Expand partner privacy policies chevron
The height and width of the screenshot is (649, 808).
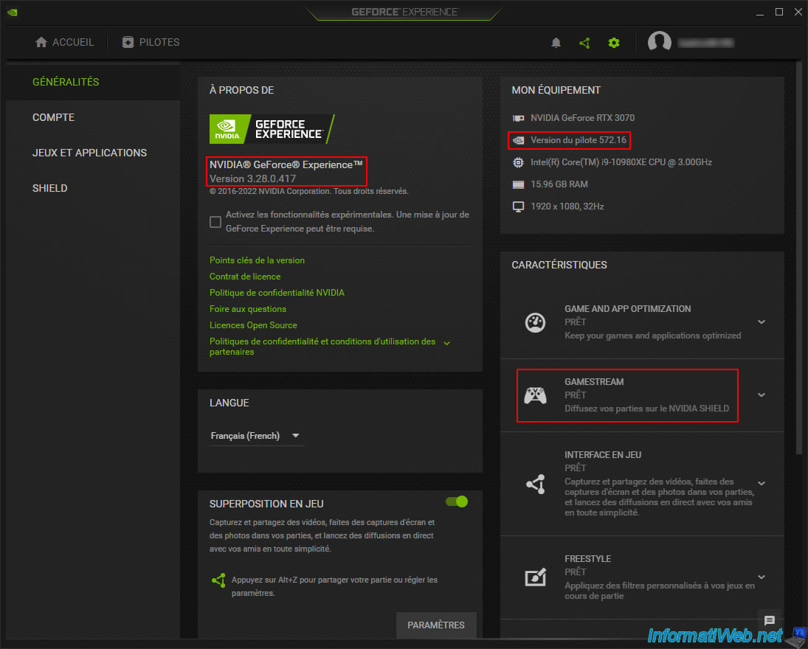446,343
